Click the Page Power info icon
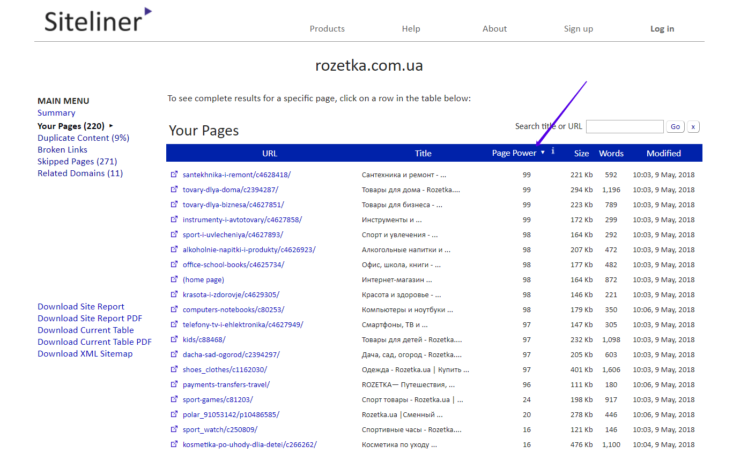The height and width of the screenshot is (454, 755). pos(553,152)
